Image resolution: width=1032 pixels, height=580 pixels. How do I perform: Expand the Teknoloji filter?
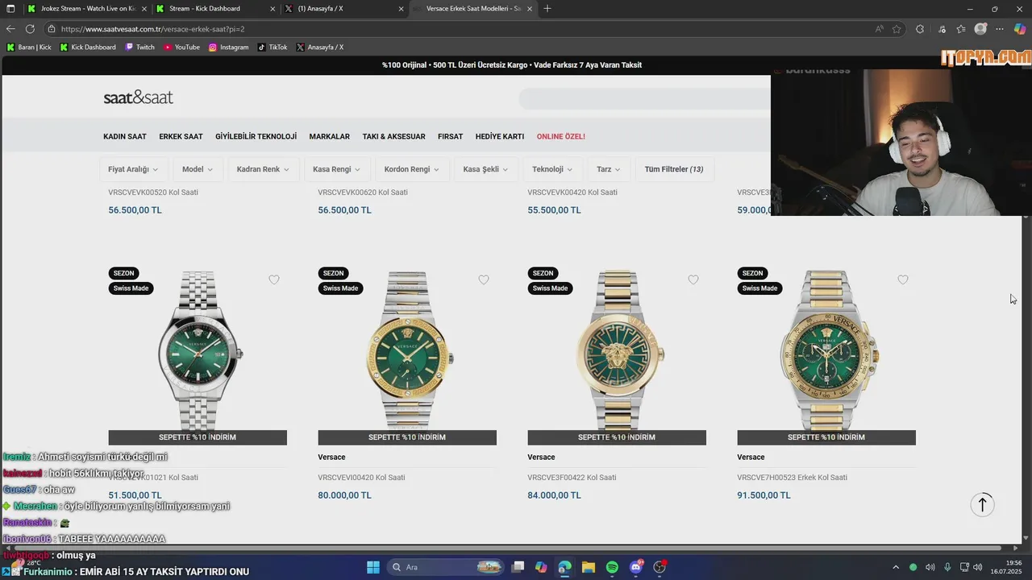552,169
